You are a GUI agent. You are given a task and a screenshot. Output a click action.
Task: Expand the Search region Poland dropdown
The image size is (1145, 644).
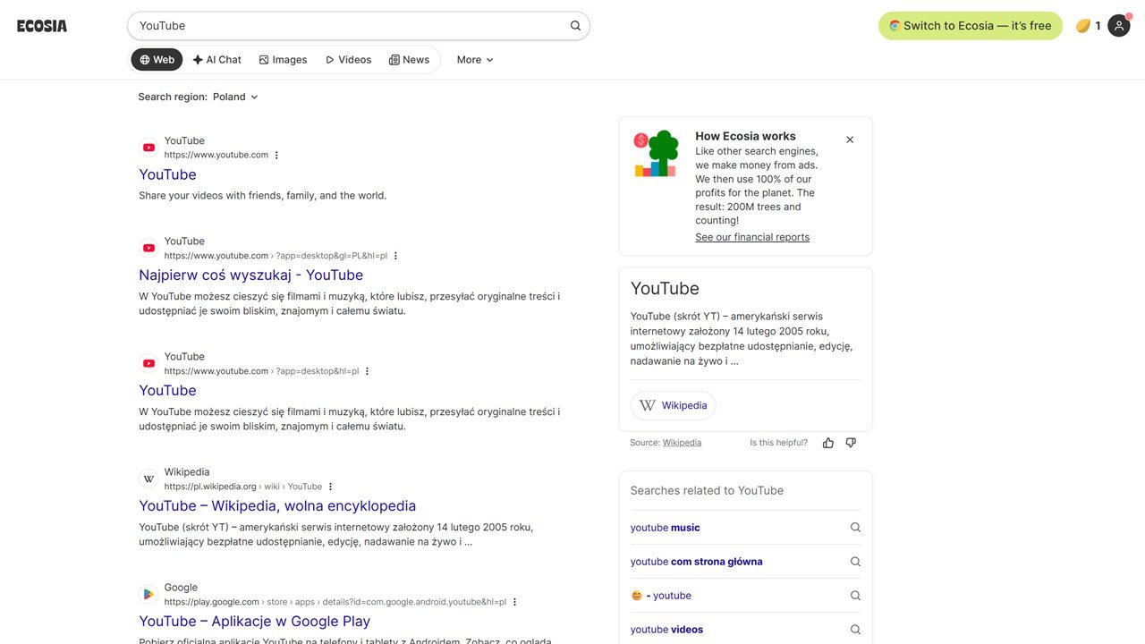(235, 97)
